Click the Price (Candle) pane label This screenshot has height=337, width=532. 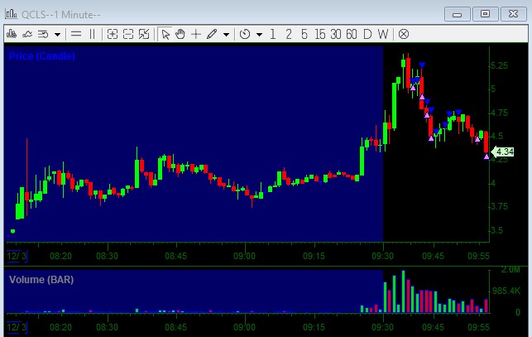41,56
